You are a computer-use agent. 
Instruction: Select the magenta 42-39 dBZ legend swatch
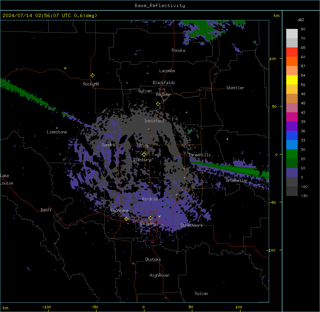coord(292,117)
